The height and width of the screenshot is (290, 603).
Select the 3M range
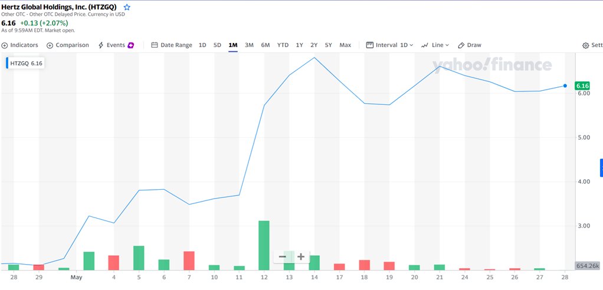tap(249, 45)
